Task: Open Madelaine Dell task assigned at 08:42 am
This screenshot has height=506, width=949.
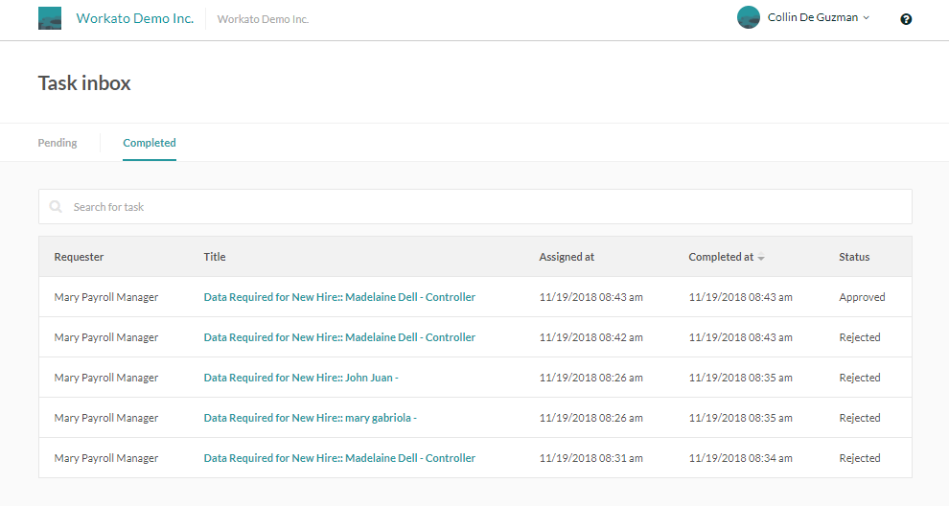Action: click(x=339, y=337)
